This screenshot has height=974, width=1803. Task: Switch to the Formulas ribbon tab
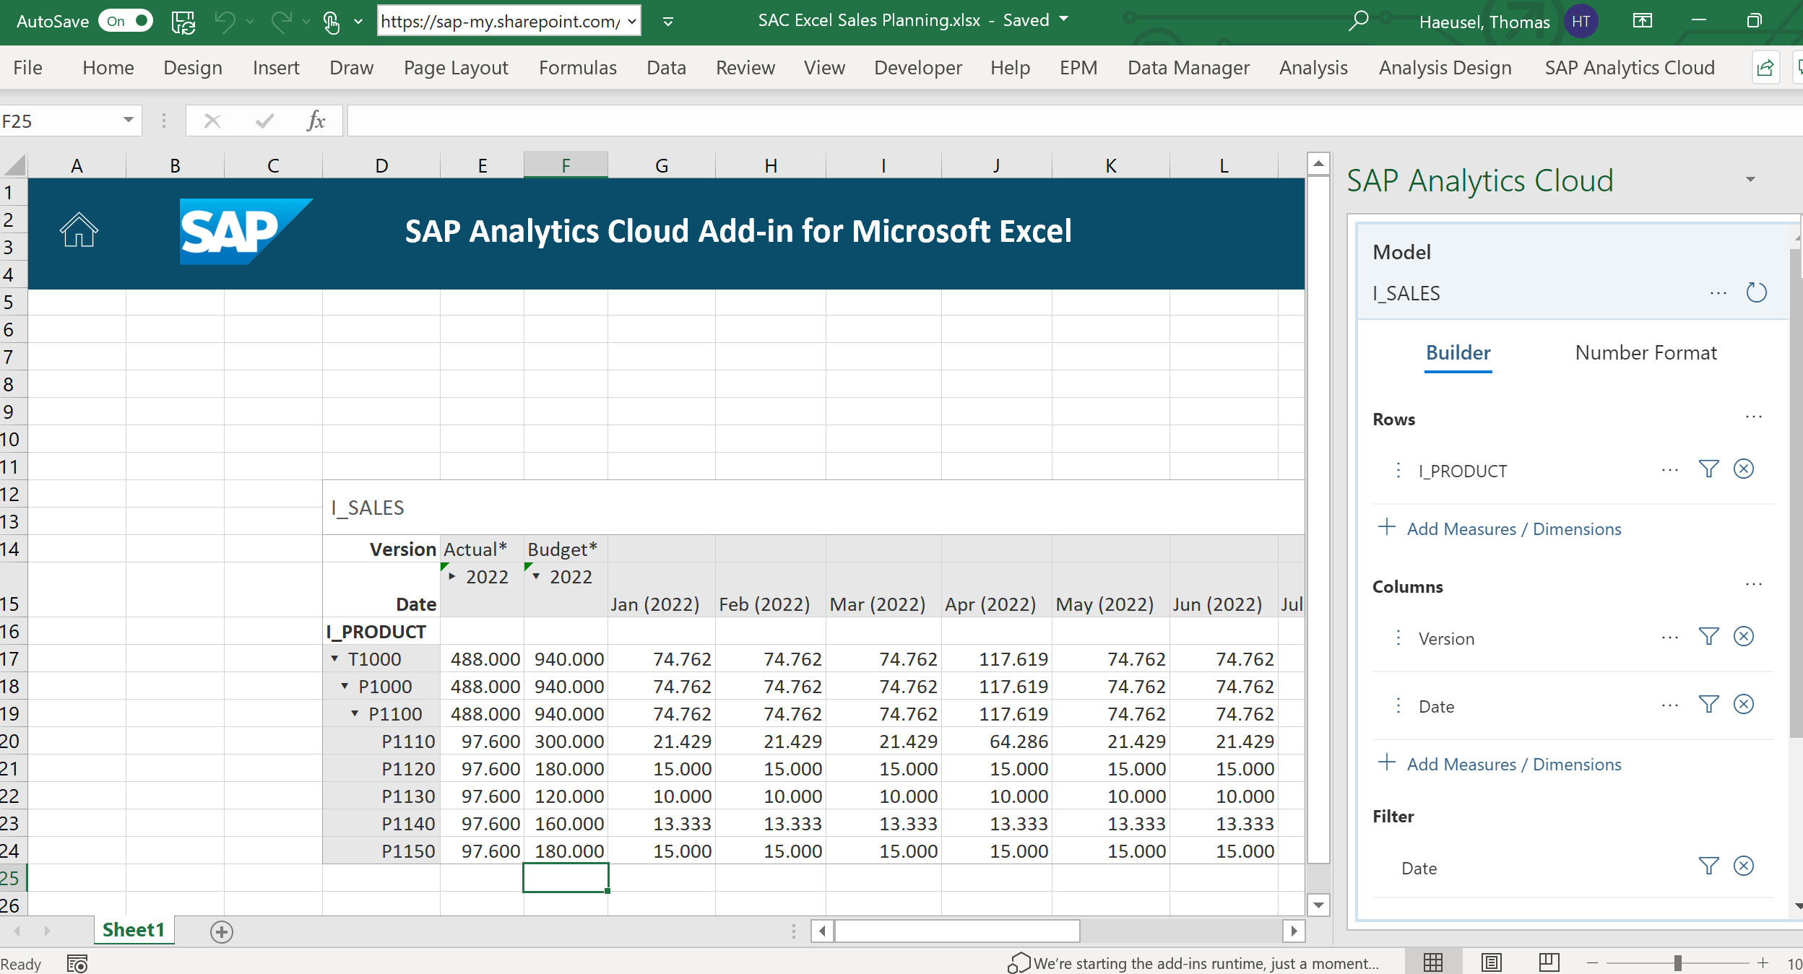[x=577, y=67]
